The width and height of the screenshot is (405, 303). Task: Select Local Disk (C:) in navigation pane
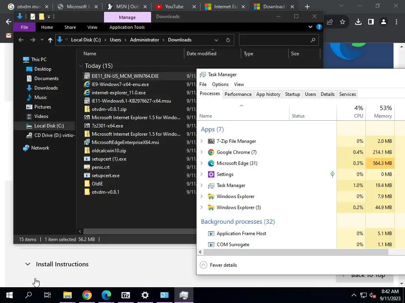[49, 126]
